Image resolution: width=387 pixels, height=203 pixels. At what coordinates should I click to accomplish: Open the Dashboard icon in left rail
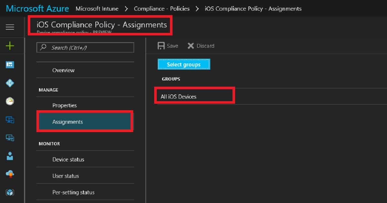click(10, 65)
